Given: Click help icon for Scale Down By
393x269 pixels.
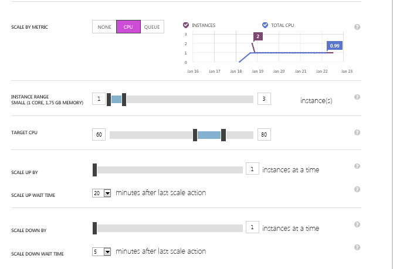Looking at the screenshot, I should tap(357, 225).
